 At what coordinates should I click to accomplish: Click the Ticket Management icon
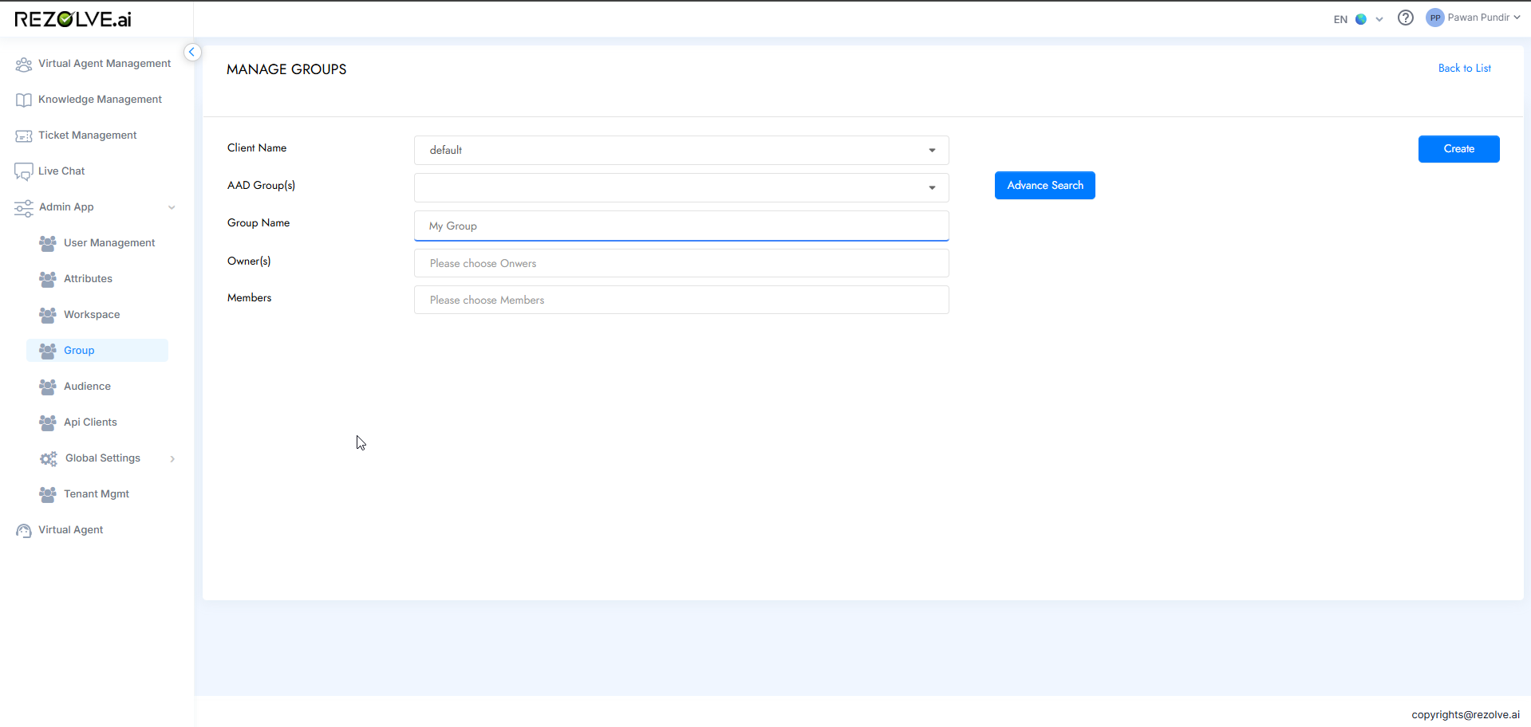[x=24, y=136]
